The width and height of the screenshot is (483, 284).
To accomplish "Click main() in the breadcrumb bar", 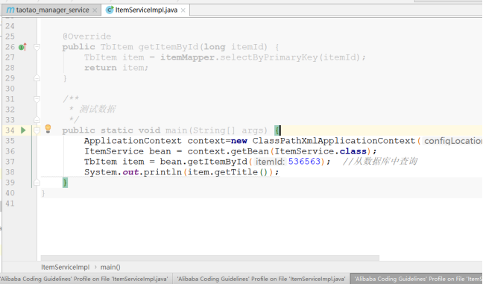I will [110, 267].
